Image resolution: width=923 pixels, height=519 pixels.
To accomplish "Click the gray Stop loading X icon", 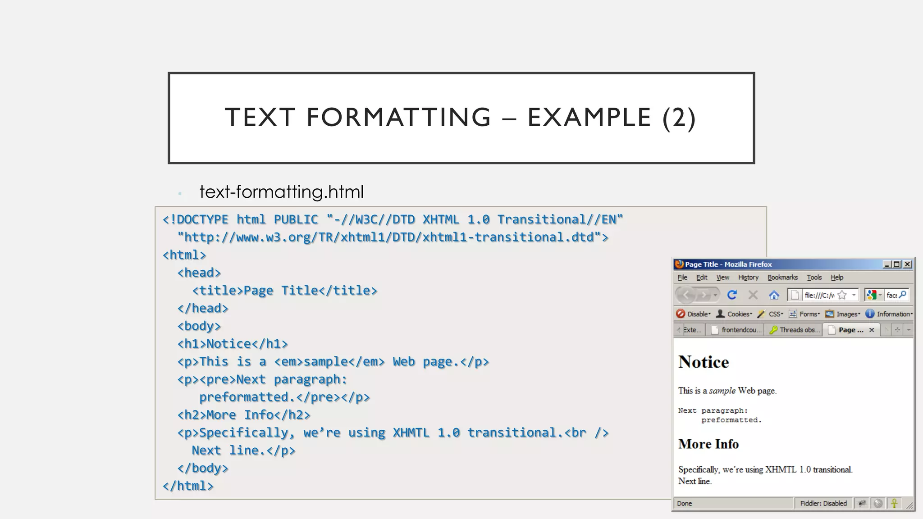I will [753, 295].
